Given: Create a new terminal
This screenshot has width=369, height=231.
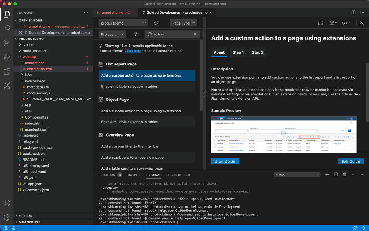Looking at the screenshot, I should coord(327,175).
